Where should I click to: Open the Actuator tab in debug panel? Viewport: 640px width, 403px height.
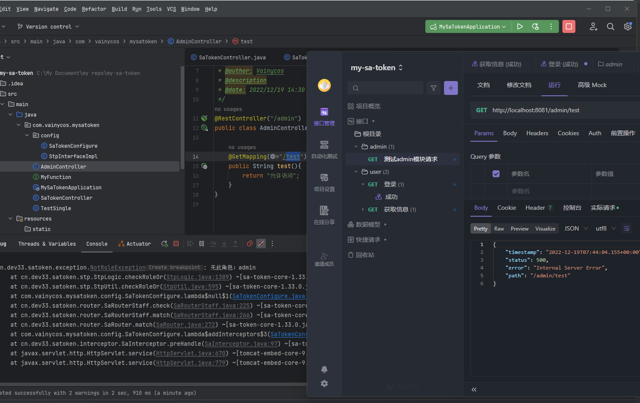134,244
